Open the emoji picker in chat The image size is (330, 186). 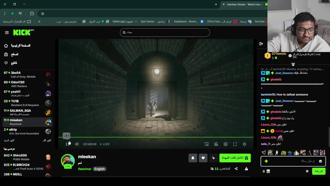(x=320, y=161)
